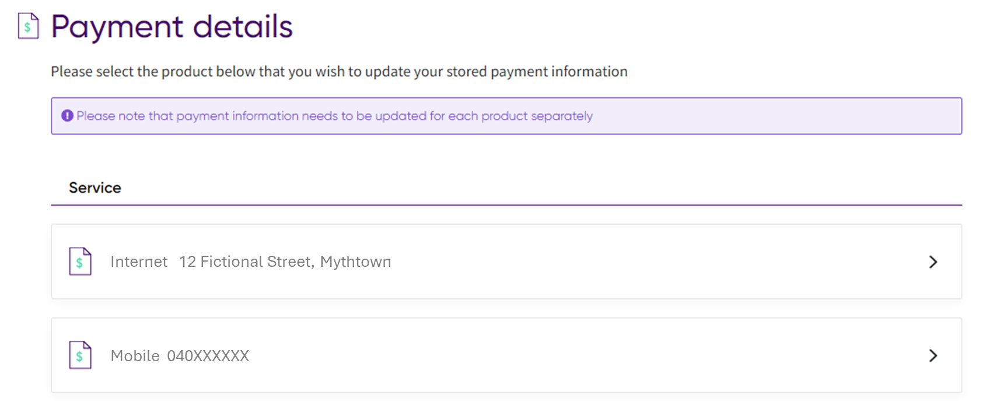Click the 'Please select the product' instruction
Image resolution: width=986 pixels, height=402 pixels.
pyautogui.click(x=339, y=72)
